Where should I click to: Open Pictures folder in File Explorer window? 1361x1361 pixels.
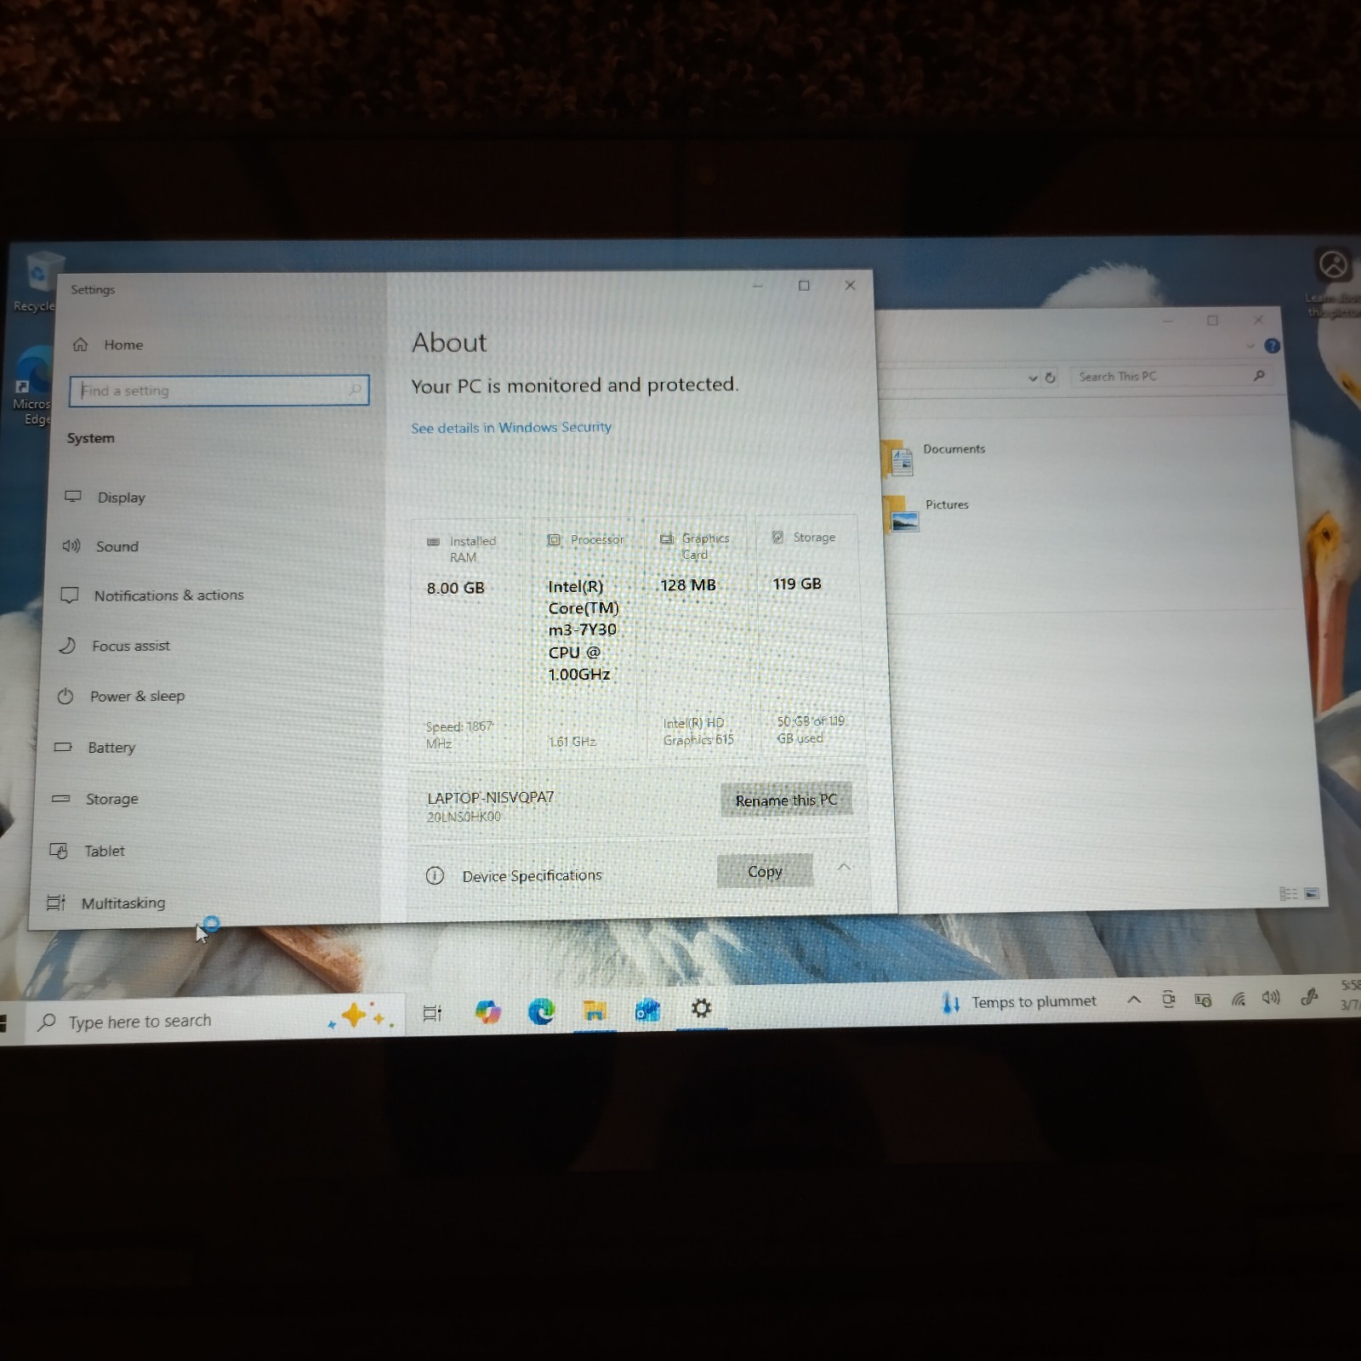927,512
